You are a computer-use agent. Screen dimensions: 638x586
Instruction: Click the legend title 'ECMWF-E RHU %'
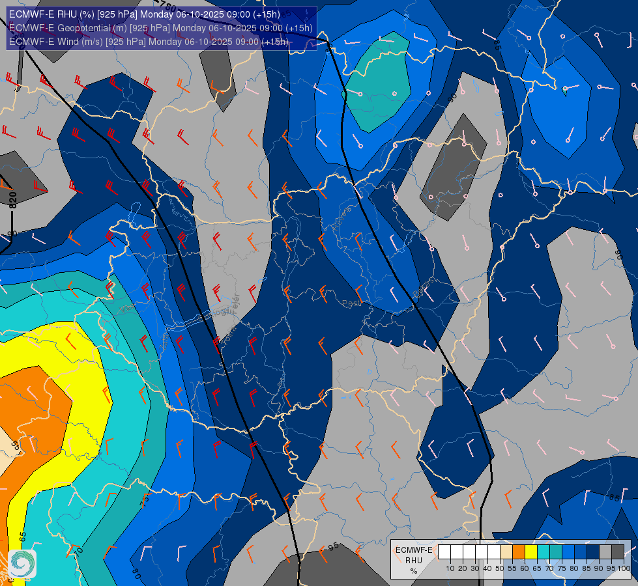point(414,561)
